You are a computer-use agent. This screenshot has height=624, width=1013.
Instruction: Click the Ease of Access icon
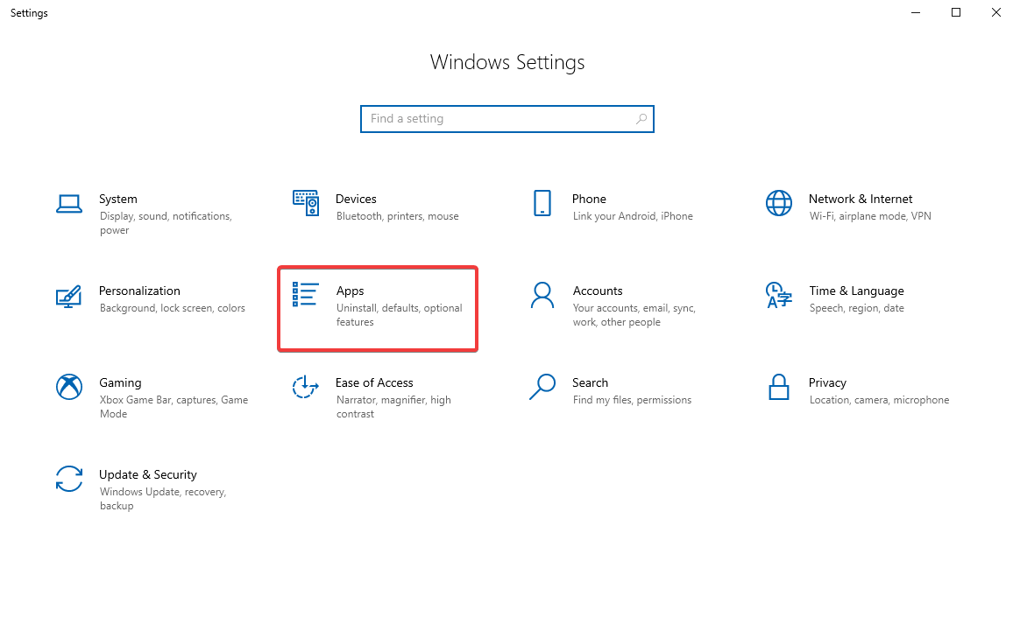305,387
